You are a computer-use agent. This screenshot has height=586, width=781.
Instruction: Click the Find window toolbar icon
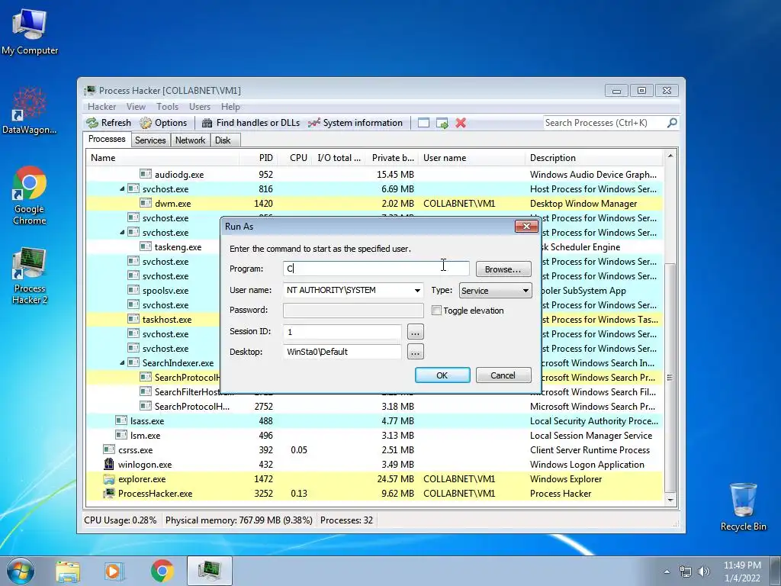423,123
